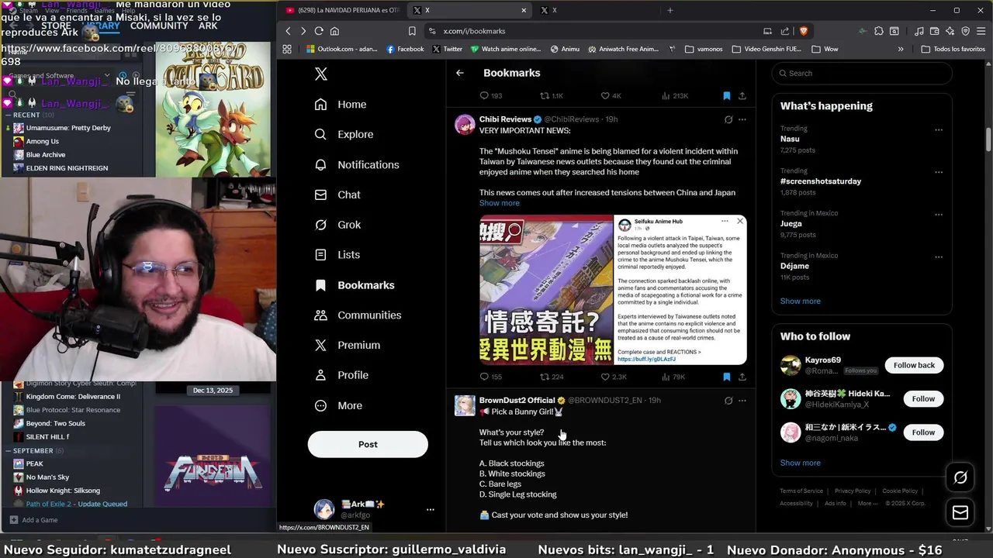The image size is (993, 558).
Task: Open options for the Nasu trend
Action: coord(939,130)
